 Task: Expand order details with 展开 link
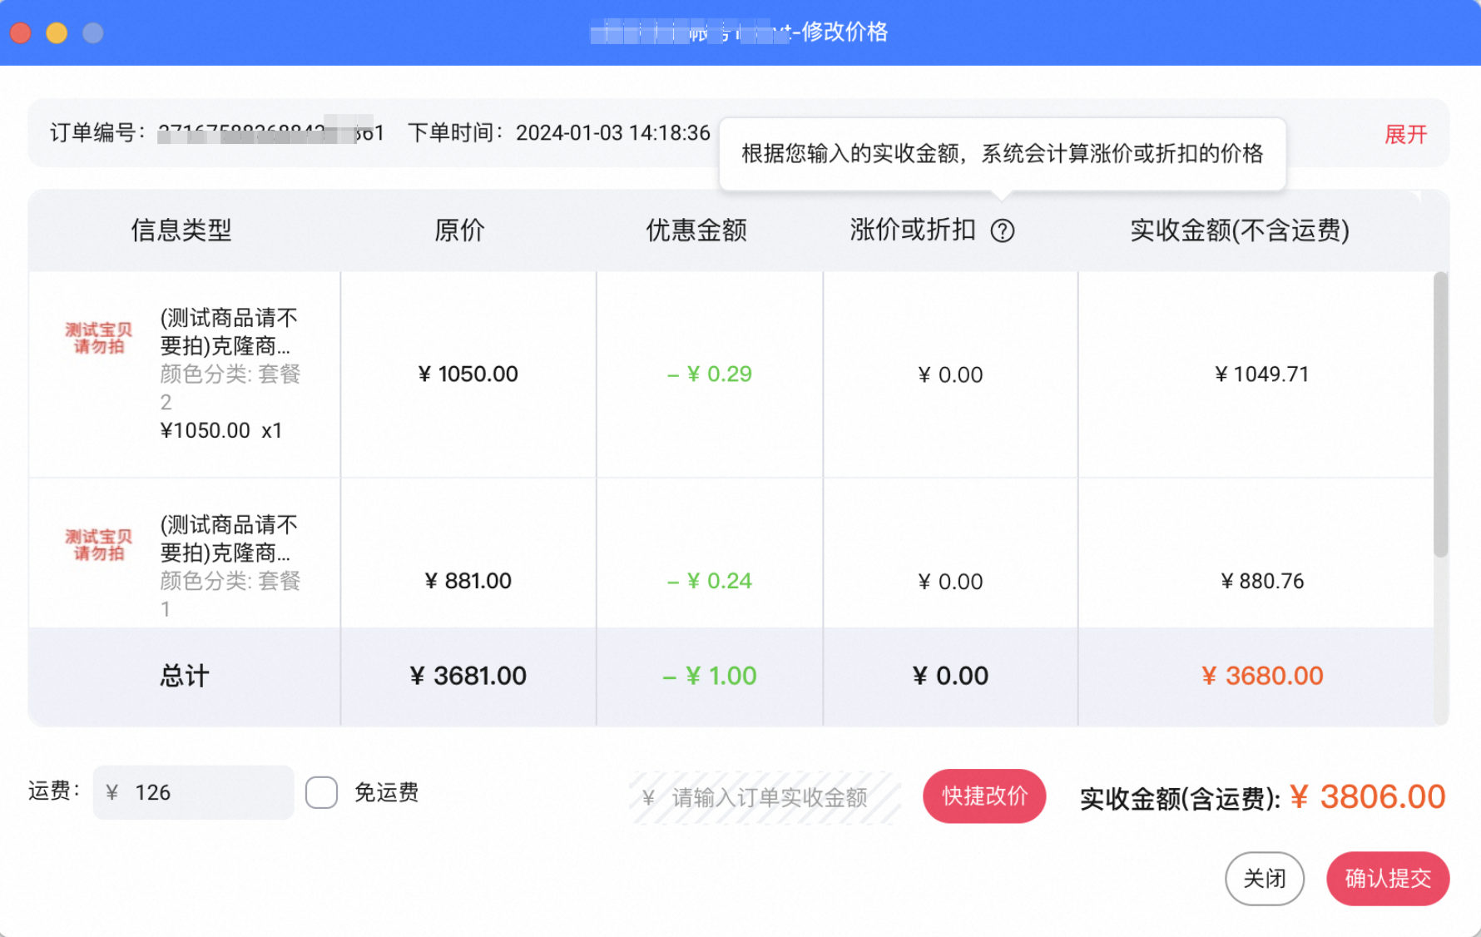click(x=1405, y=134)
